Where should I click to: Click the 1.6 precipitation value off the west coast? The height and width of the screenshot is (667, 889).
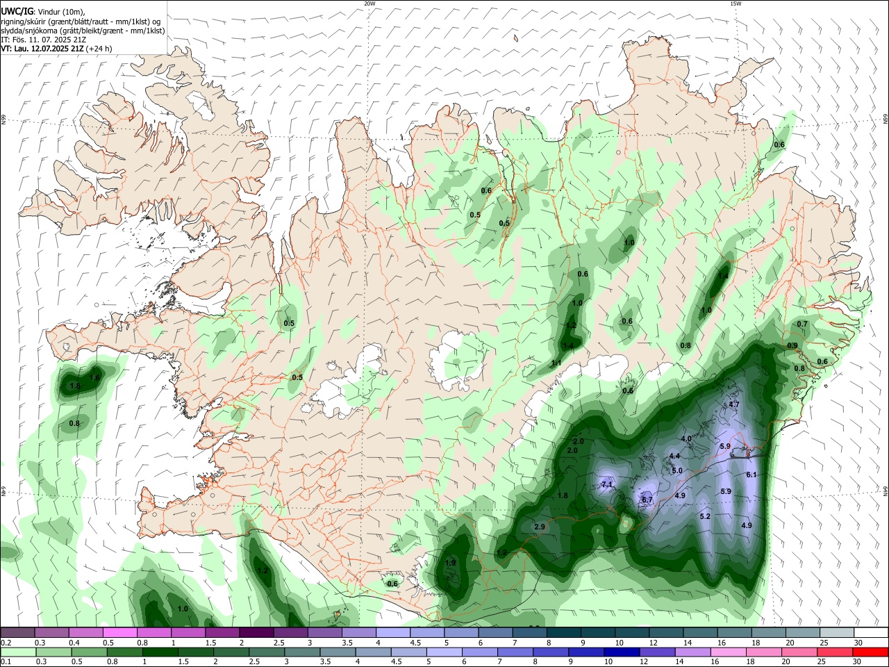pos(95,377)
